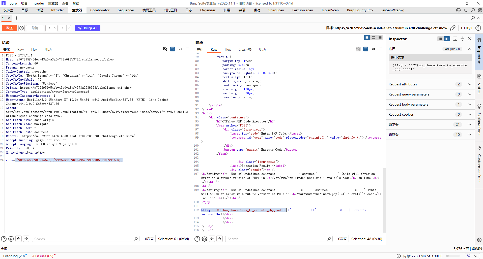Click globe icon in top toolbar
The width and height of the screenshot is (483, 259).
458,10
